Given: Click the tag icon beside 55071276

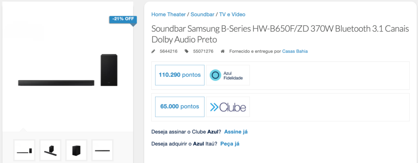Looking at the screenshot, I should coord(187,51).
